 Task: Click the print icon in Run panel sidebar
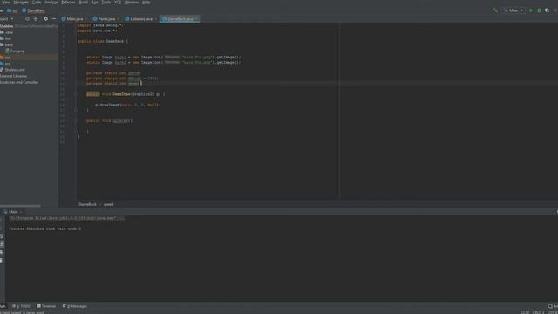click(2, 252)
